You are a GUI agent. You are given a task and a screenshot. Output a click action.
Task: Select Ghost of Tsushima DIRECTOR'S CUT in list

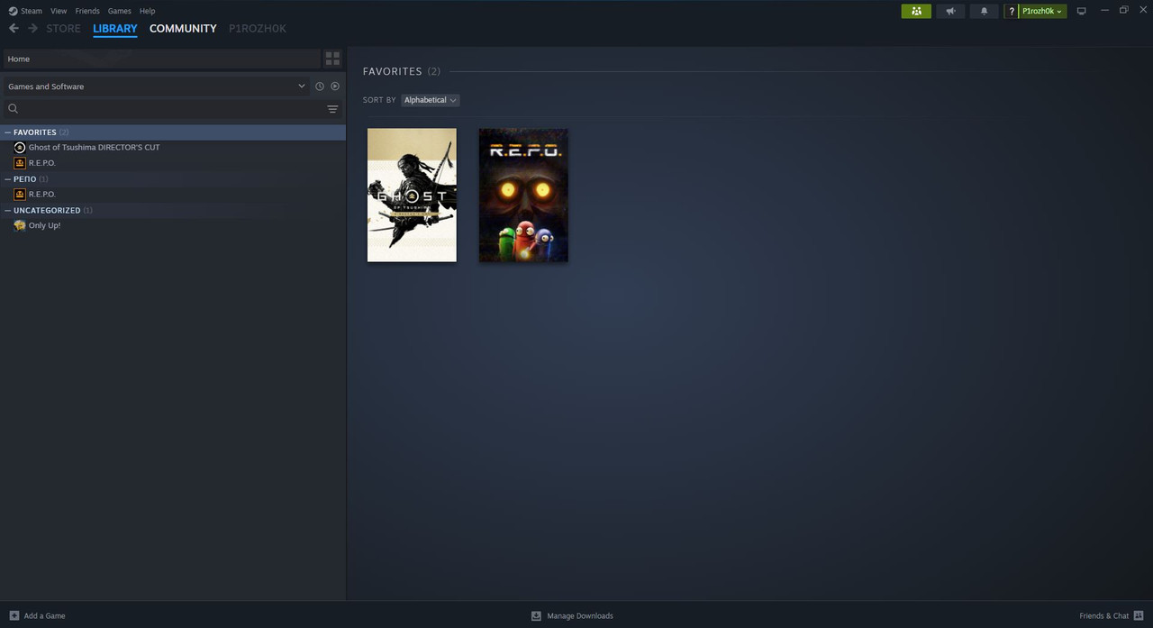click(94, 147)
